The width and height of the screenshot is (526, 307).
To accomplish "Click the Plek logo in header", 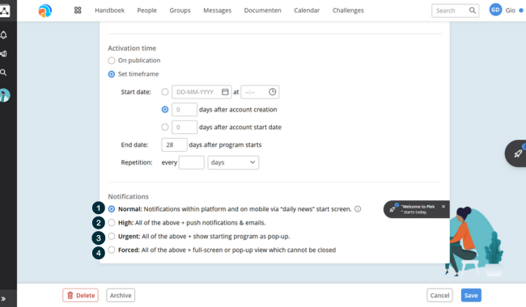I will [x=45, y=11].
